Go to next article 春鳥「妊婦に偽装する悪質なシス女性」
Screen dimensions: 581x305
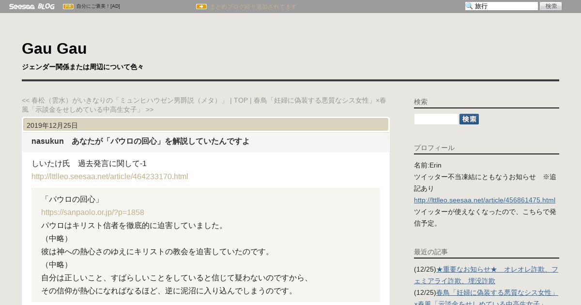click(x=204, y=105)
